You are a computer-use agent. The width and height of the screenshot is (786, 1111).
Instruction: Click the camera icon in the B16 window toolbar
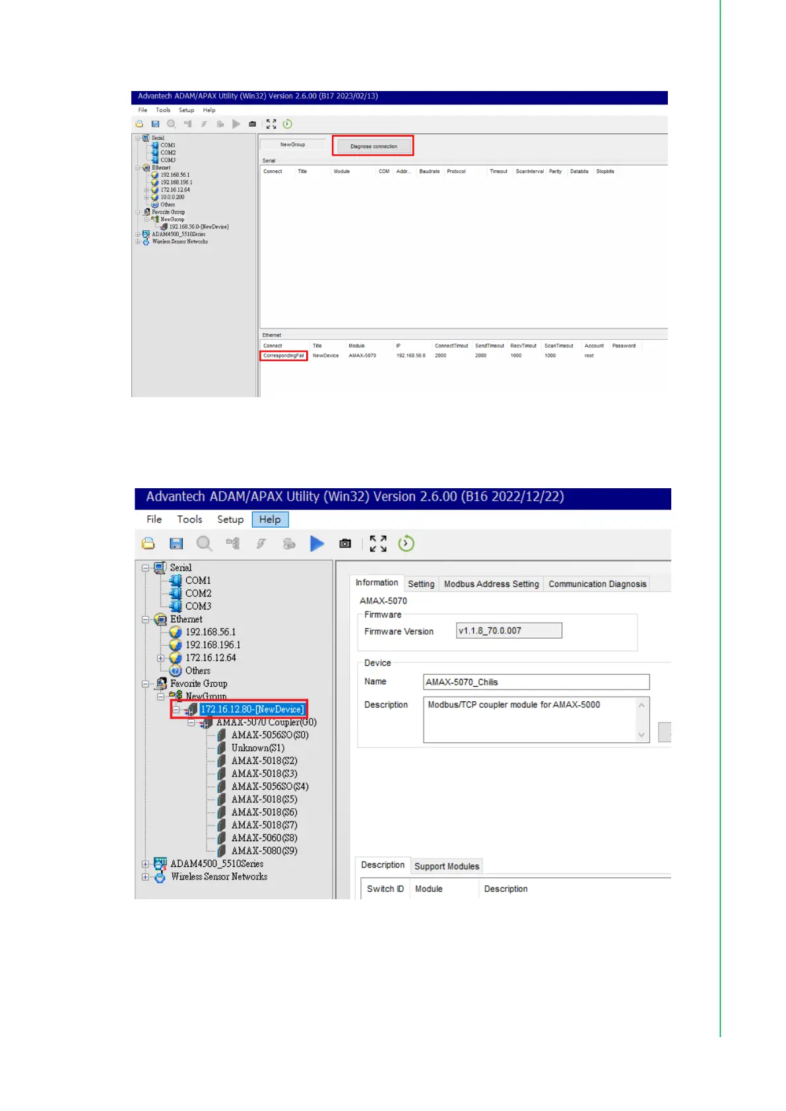tap(345, 544)
